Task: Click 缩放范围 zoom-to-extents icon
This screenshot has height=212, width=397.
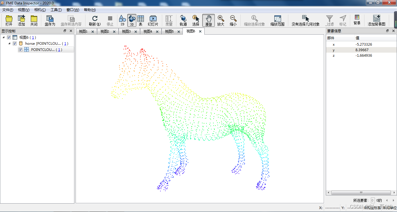Action: pyautogui.click(x=277, y=20)
